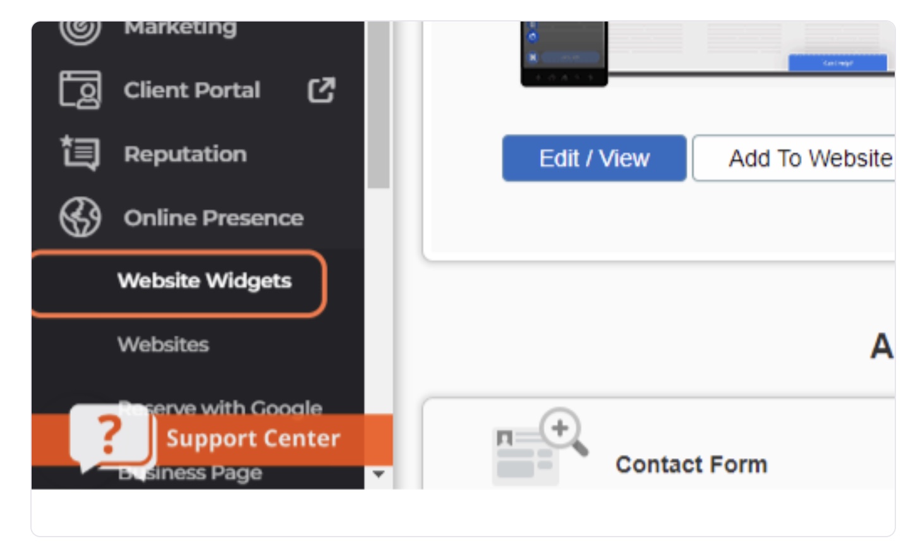Screen dimensions: 920x560
Task: Open Client Portal external link icon
Action: pyautogui.click(x=322, y=90)
